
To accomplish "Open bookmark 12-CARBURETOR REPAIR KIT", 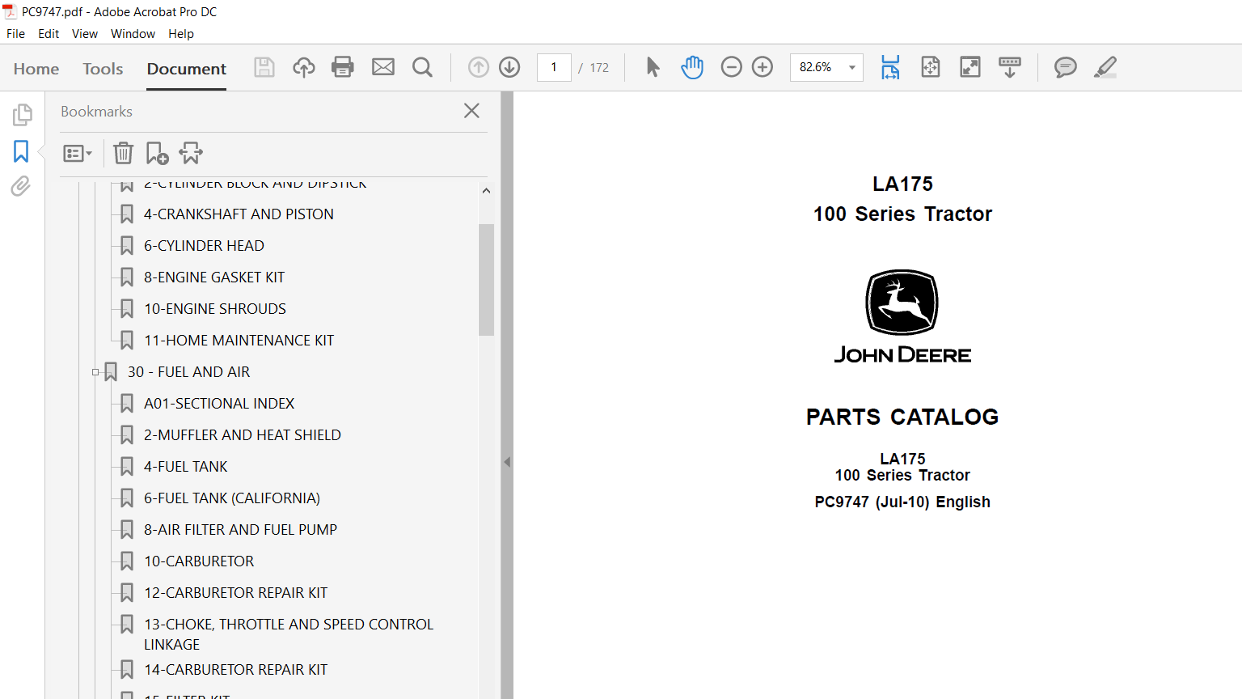I will click(x=235, y=593).
